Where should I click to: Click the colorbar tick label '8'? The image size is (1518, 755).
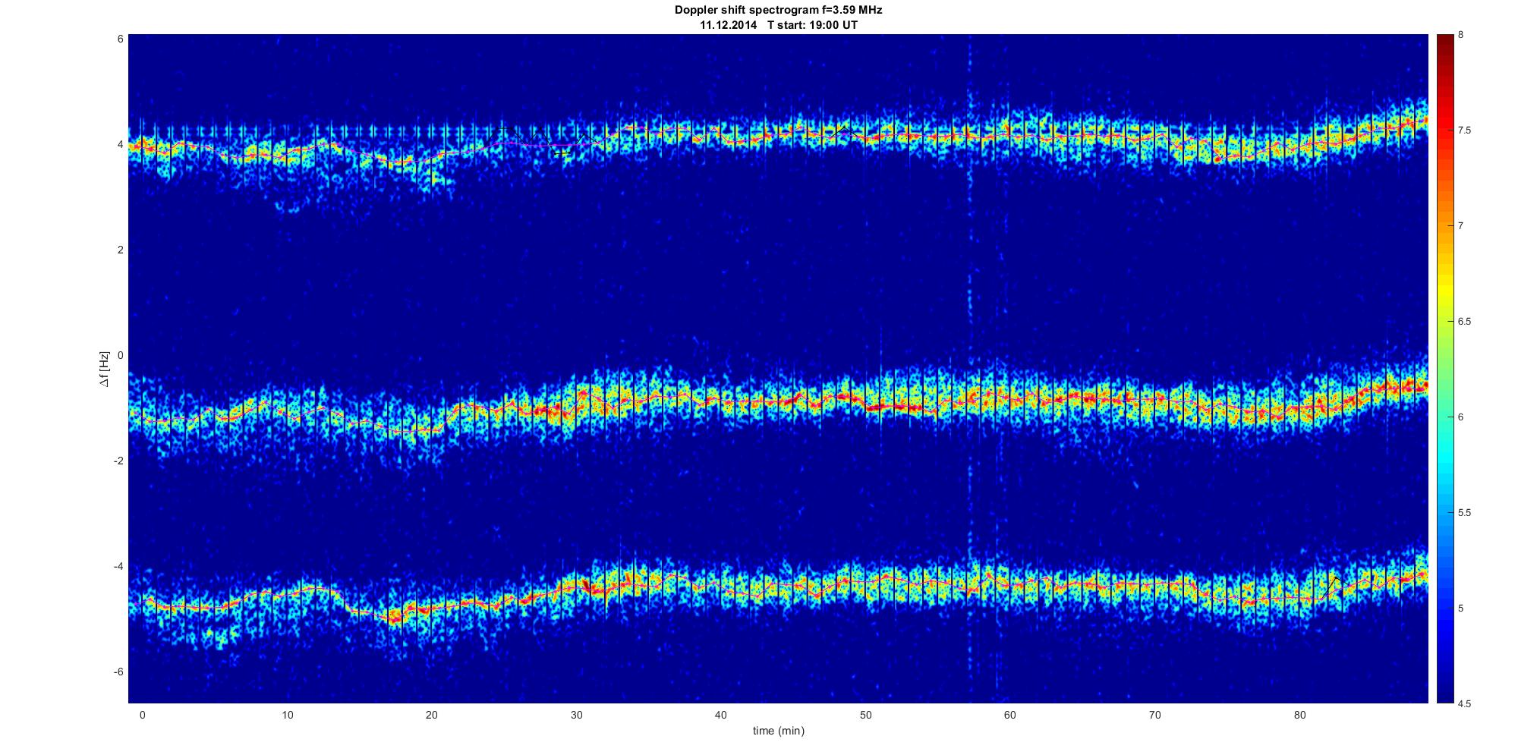pyautogui.click(x=1461, y=35)
